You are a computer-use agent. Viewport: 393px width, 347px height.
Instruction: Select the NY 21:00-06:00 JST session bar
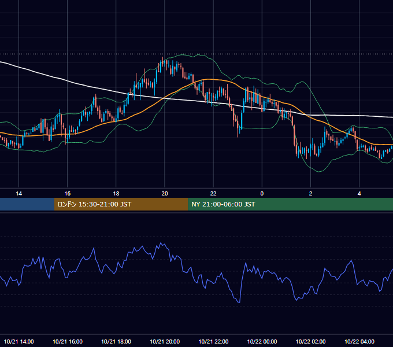(x=291, y=204)
